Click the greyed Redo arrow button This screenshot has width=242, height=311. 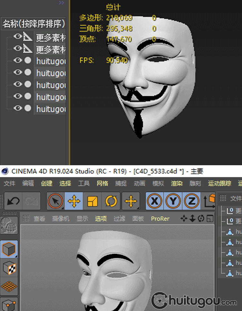31,201
